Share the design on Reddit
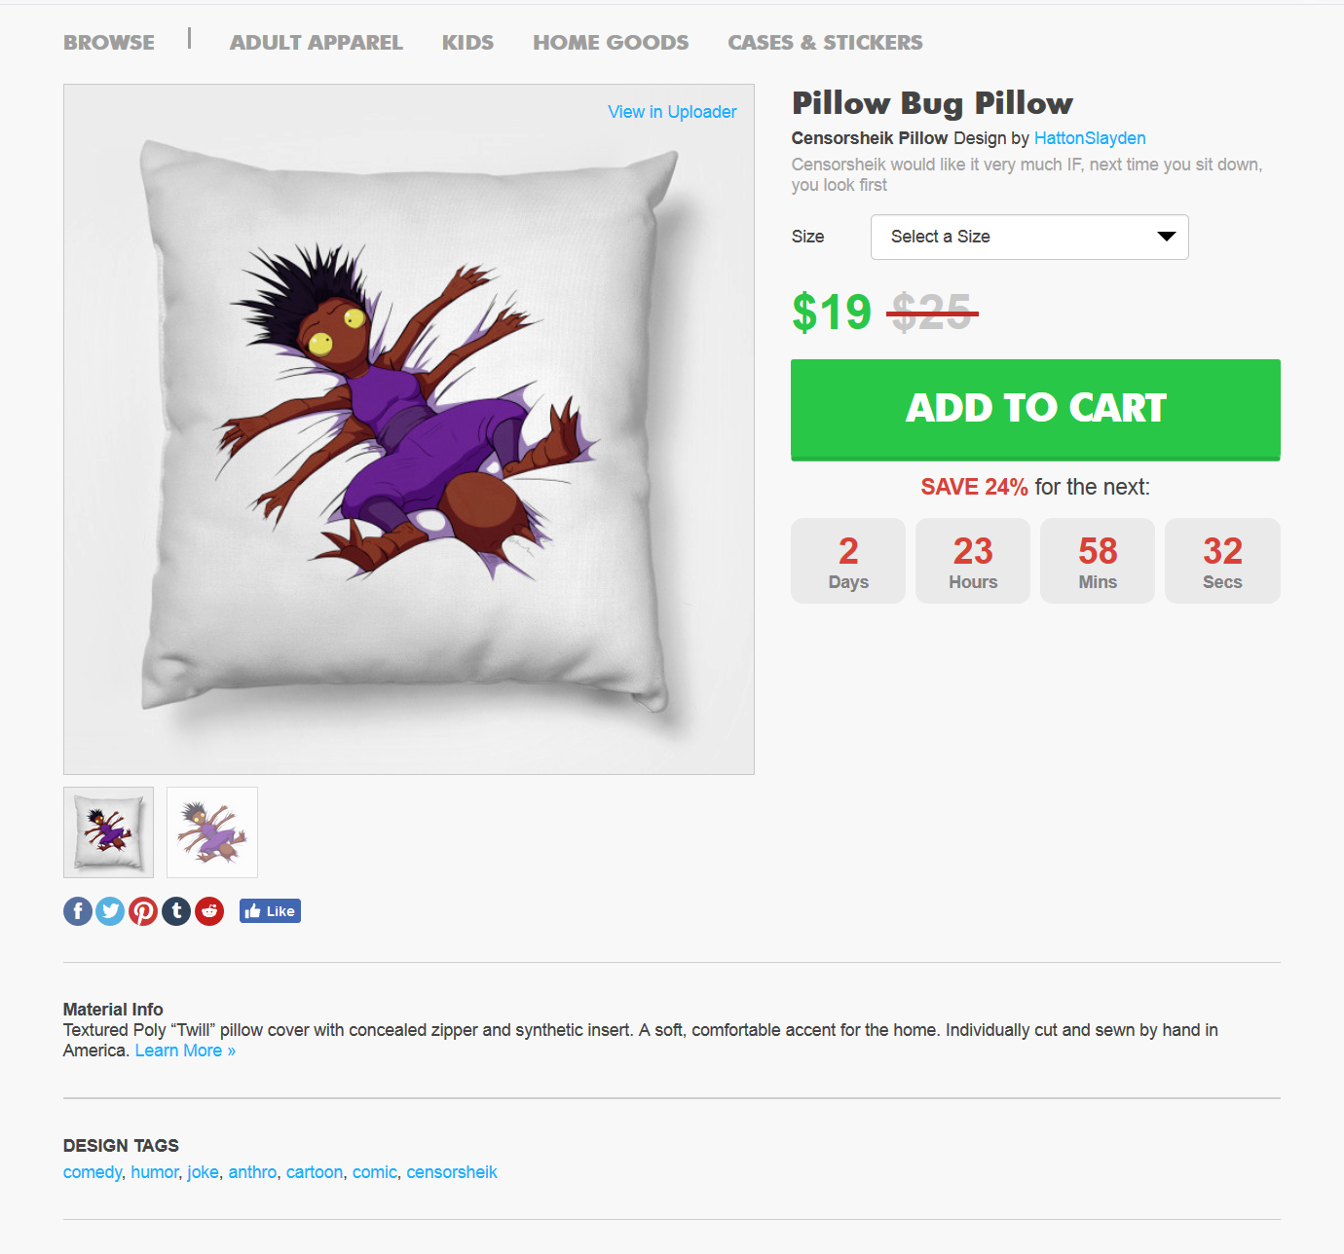Image resolution: width=1344 pixels, height=1254 pixels. click(x=209, y=911)
